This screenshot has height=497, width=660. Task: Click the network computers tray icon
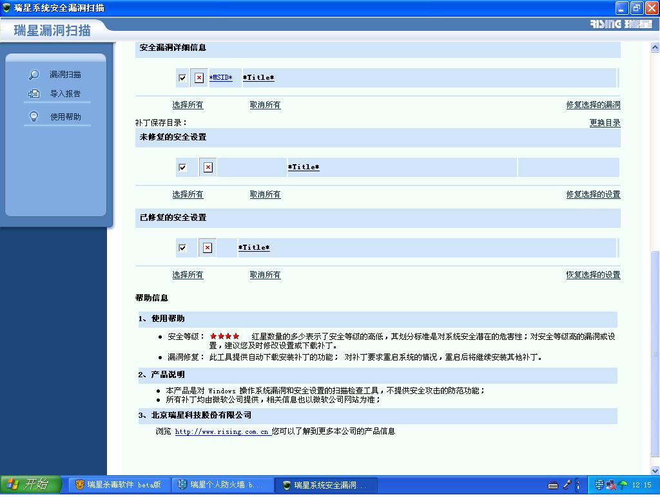[x=611, y=485]
